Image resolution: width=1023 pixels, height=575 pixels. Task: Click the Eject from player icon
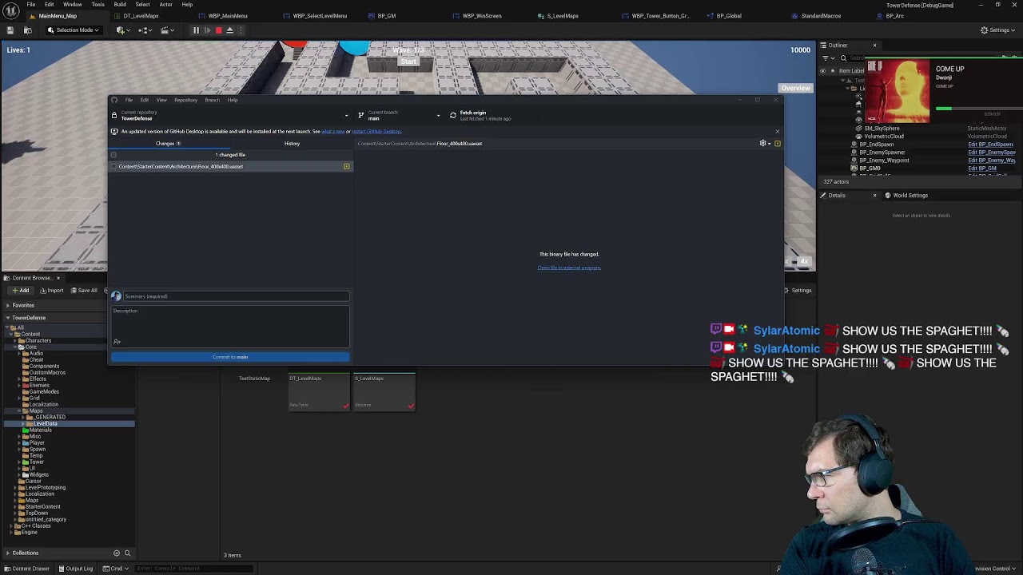pos(229,30)
